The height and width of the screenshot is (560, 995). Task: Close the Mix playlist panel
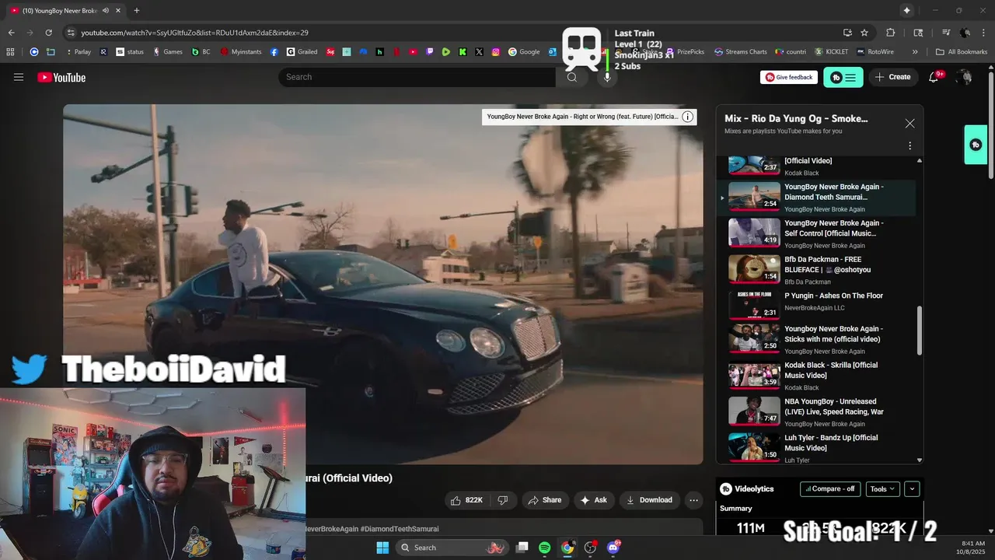point(909,124)
